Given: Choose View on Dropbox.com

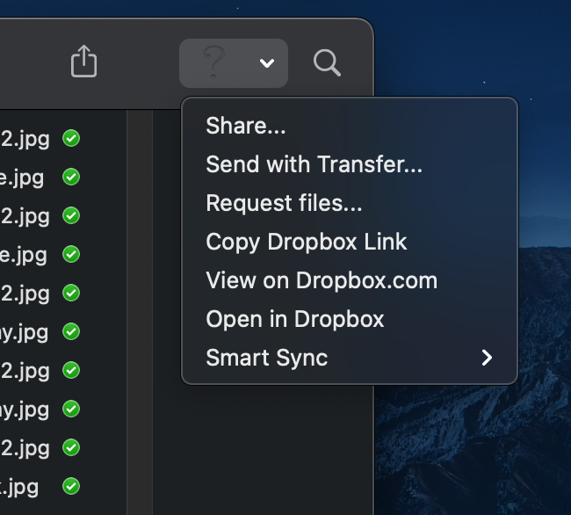Looking at the screenshot, I should pyautogui.click(x=350, y=280).
